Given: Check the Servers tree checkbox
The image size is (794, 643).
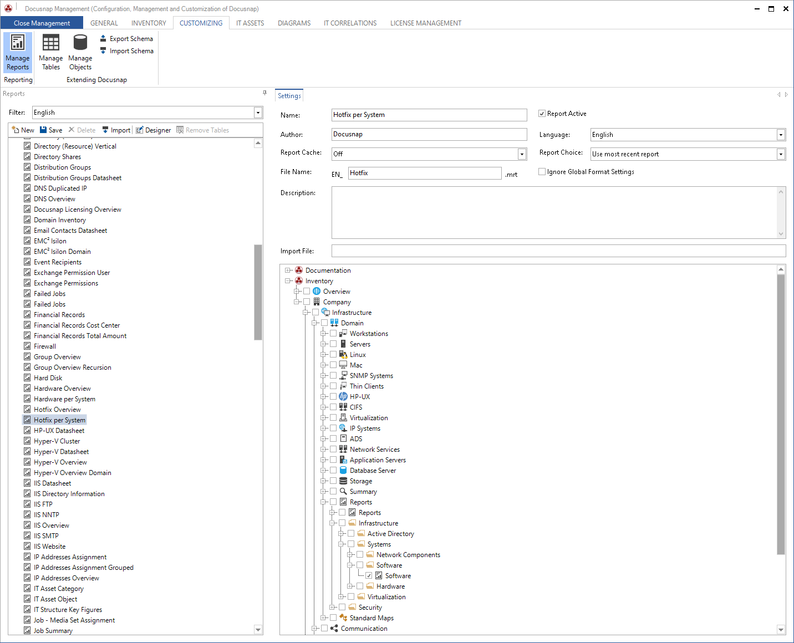Looking at the screenshot, I should (x=333, y=344).
